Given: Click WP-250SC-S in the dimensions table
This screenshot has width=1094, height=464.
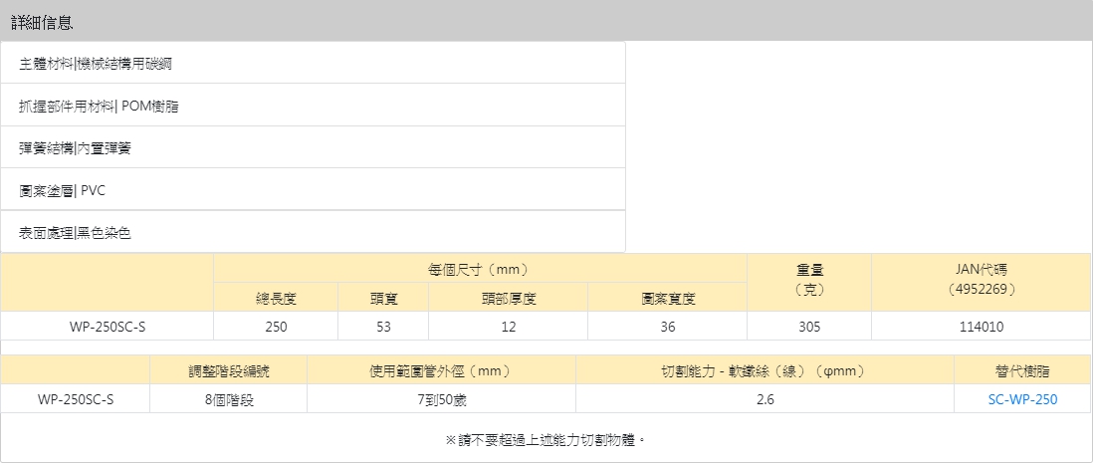Looking at the screenshot, I should [x=108, y=327].
